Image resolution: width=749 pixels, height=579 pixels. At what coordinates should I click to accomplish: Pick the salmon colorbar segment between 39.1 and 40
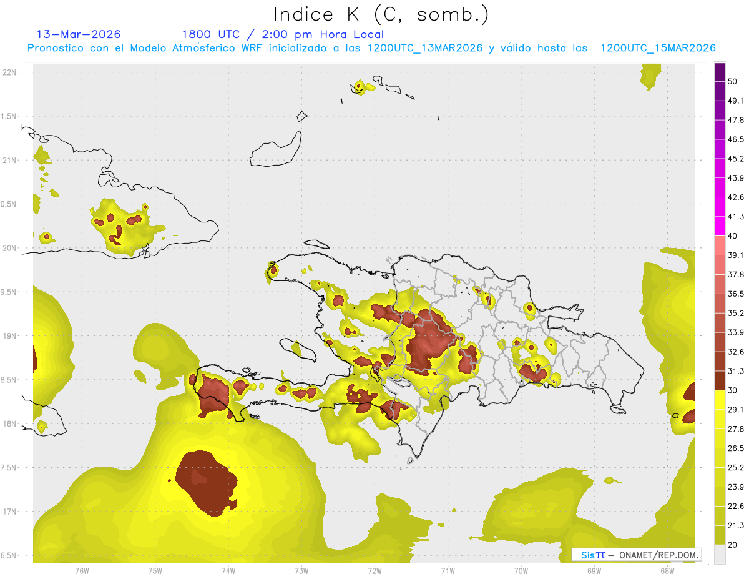click(720, 245)
